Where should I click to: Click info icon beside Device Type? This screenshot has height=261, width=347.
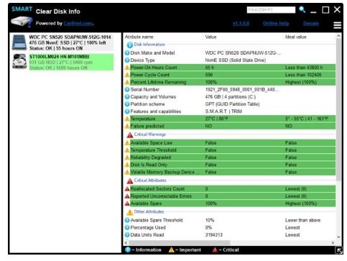pos(127,60)
